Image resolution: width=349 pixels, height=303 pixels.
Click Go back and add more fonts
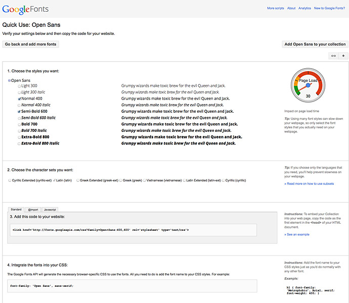coord(30,44)
